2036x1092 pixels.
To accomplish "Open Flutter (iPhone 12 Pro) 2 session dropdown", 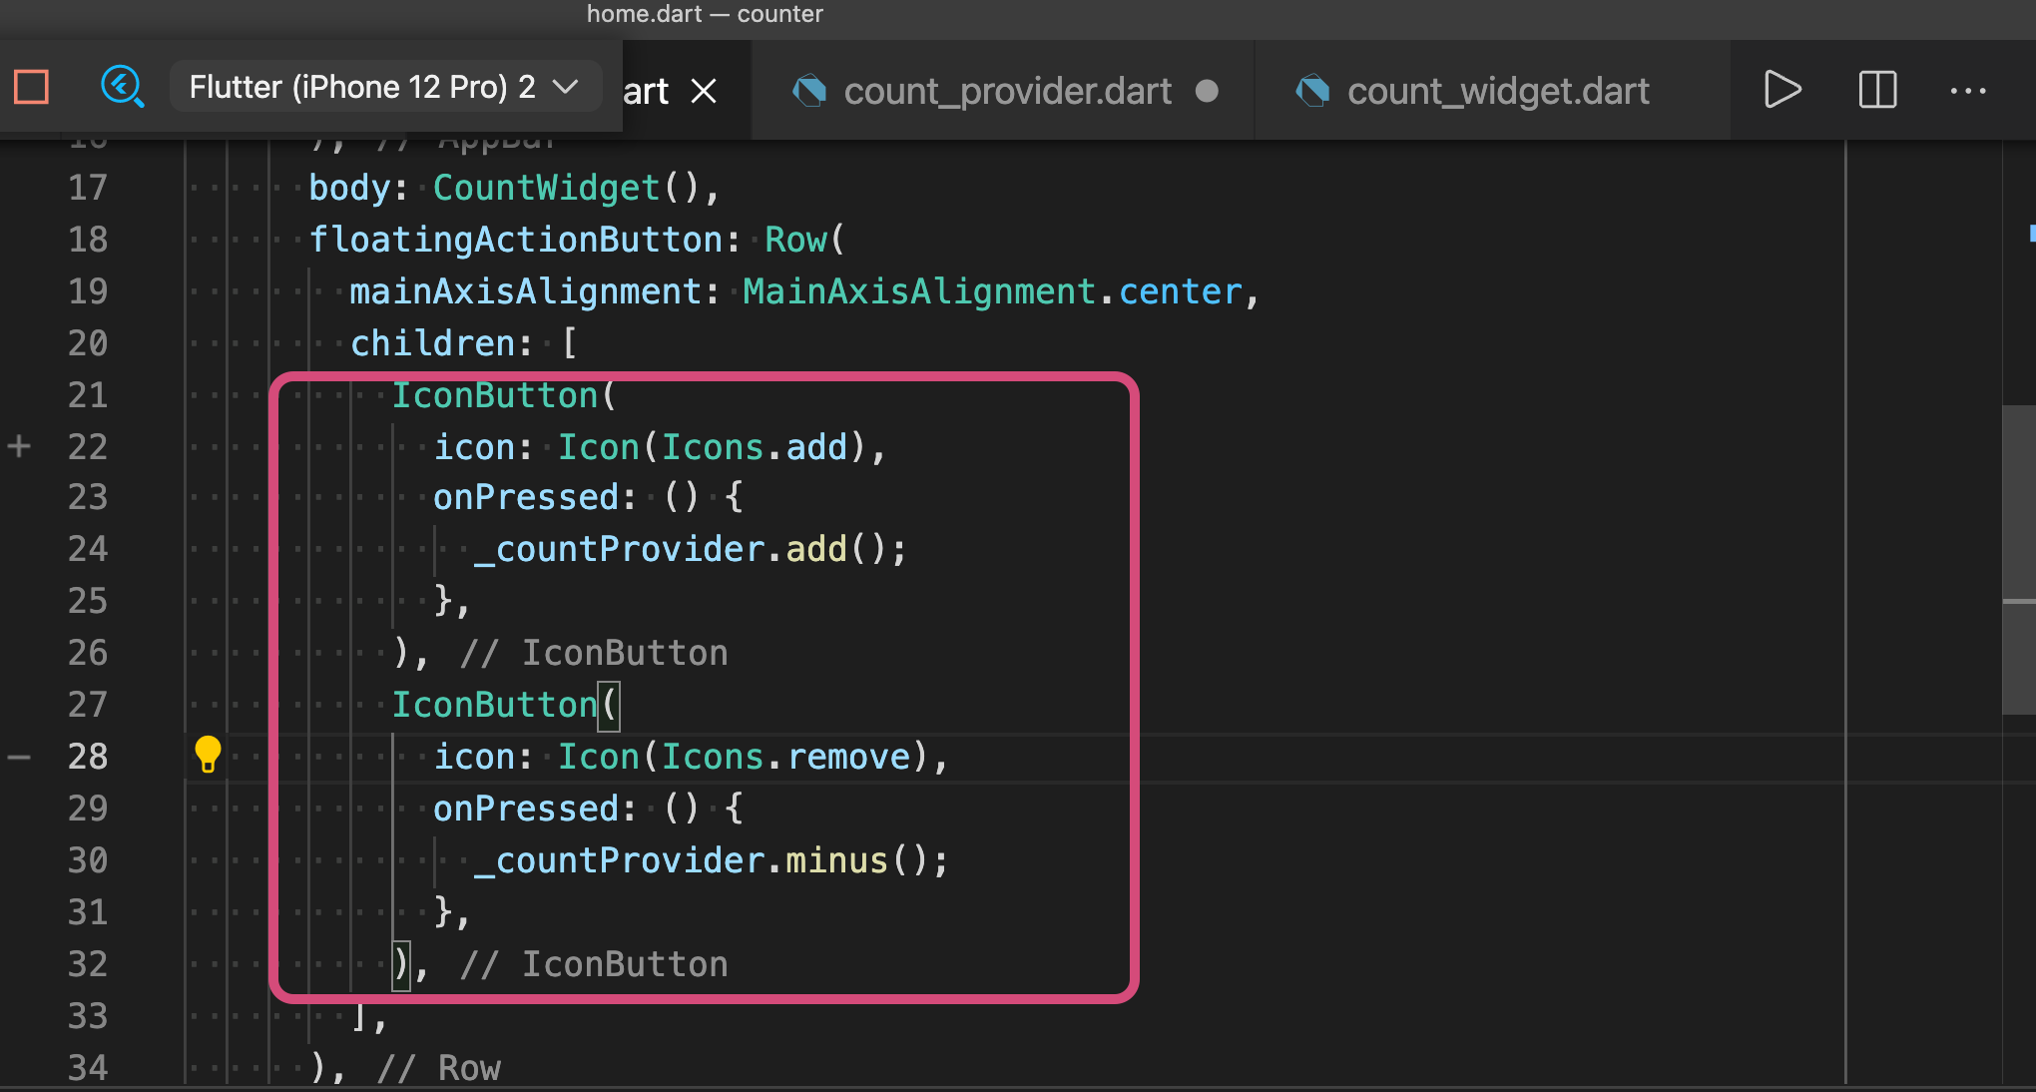I will pyautogui.click(x=362, y=88).
